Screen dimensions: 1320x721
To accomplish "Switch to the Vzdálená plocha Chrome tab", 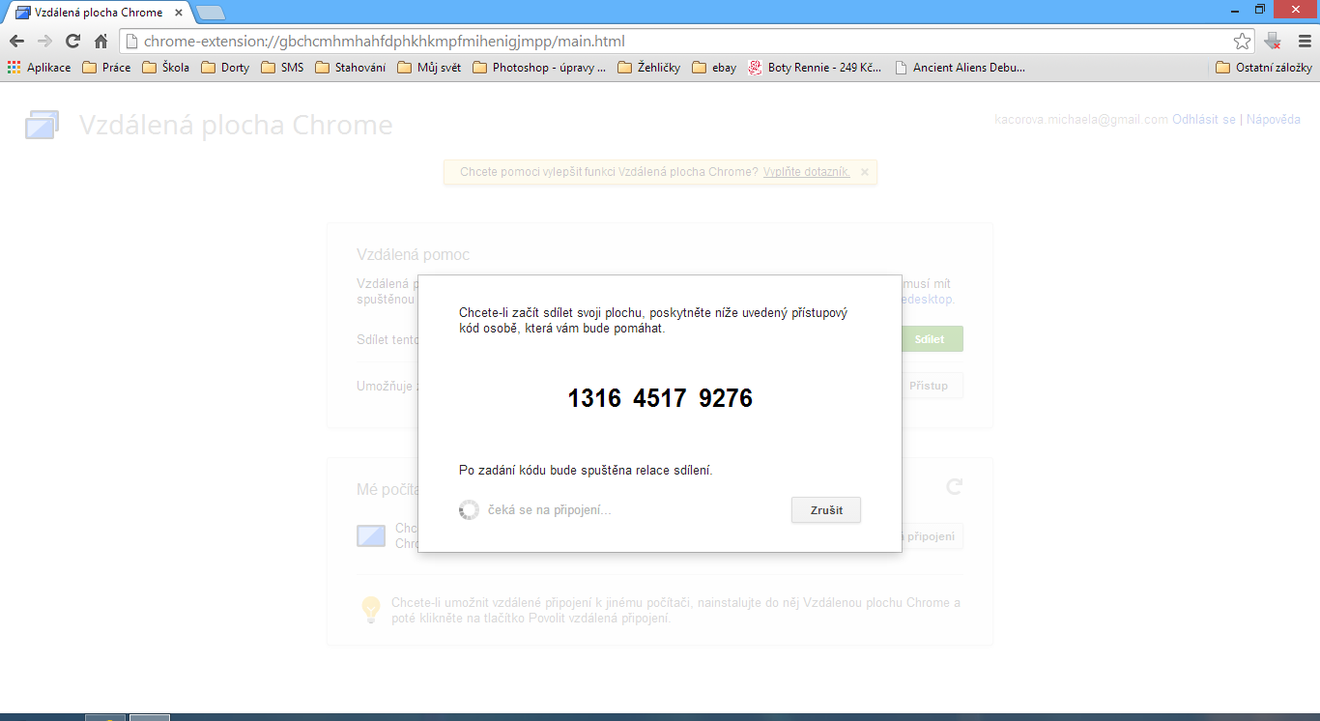I will pos(87,12).
